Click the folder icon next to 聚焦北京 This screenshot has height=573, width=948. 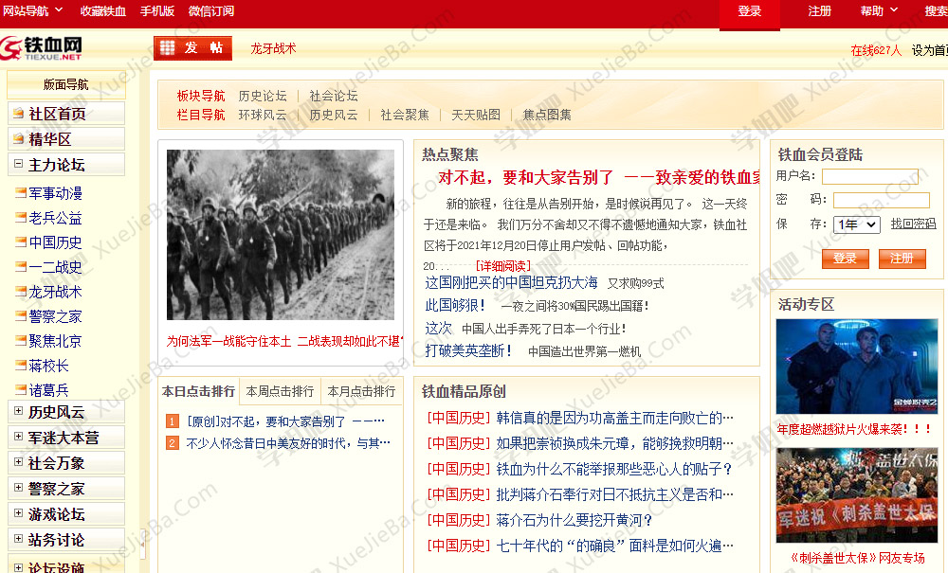21,341
